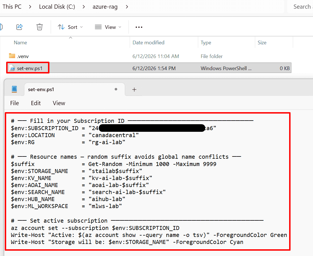
Task: Click the Share icon in the toolbar
Action: tap(19, 27)
